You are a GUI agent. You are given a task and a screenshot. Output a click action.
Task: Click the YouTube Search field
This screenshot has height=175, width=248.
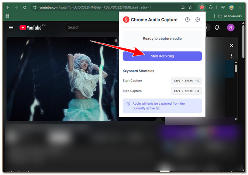click(92, 27)
